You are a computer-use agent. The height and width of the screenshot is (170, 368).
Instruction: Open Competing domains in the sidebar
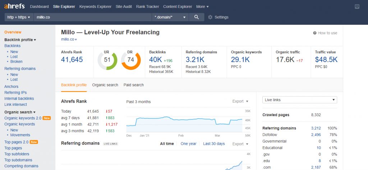pos(21,166)
